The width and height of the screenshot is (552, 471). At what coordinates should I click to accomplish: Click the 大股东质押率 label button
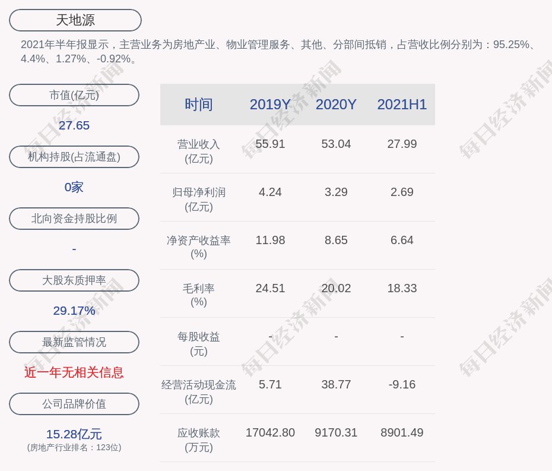point(74,280)
